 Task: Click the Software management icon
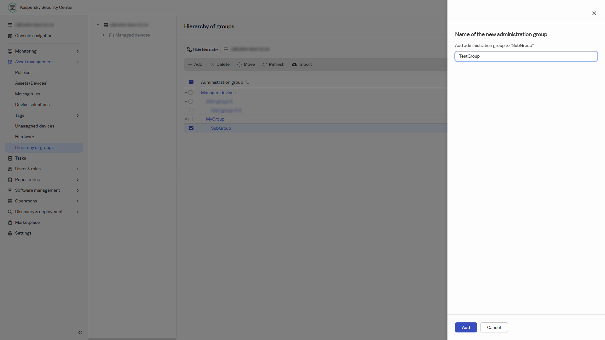(x=10, y=190)
